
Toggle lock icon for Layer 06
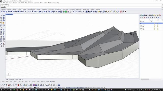(158, 27)
